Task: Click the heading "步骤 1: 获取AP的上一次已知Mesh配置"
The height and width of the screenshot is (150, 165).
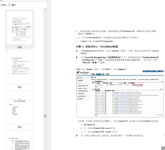Action: [x=97, y=47]
